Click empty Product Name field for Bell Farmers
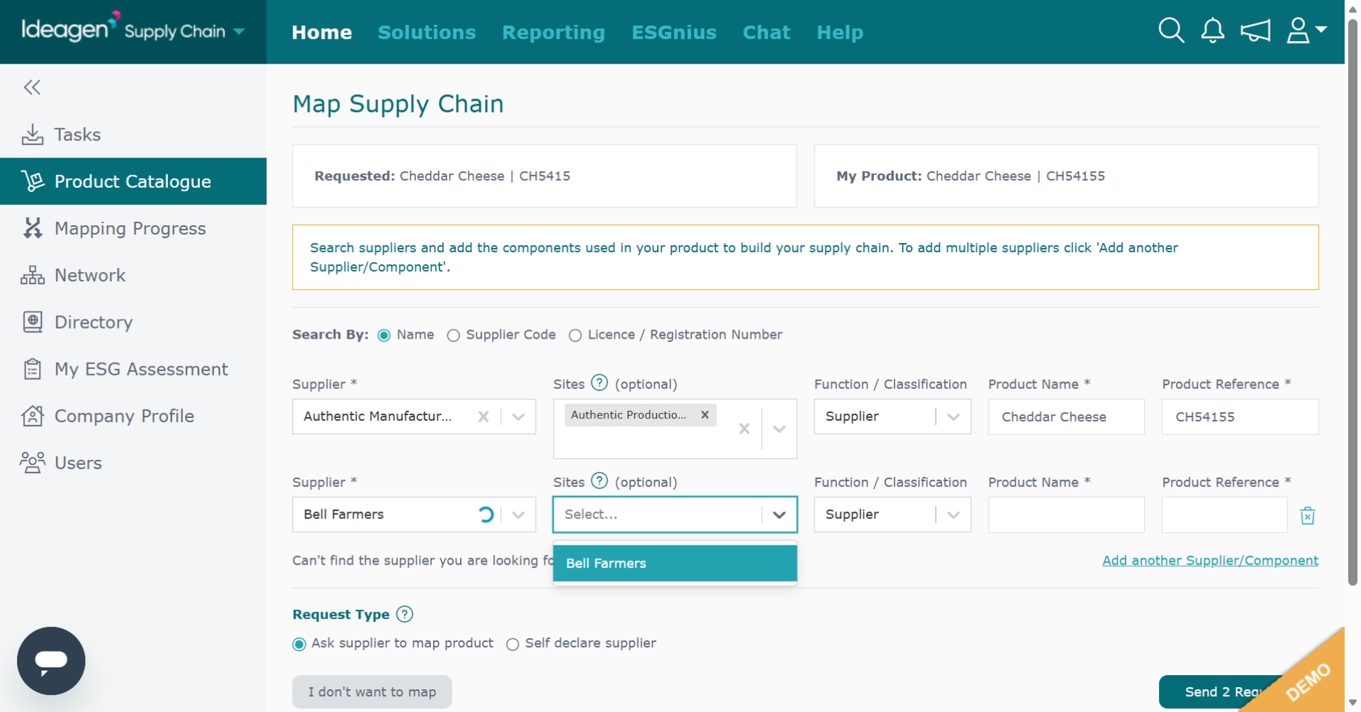 pos(1066,514)
